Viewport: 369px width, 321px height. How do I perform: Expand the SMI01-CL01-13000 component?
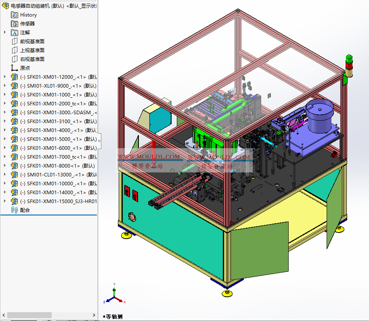click(x=4, y=174)
